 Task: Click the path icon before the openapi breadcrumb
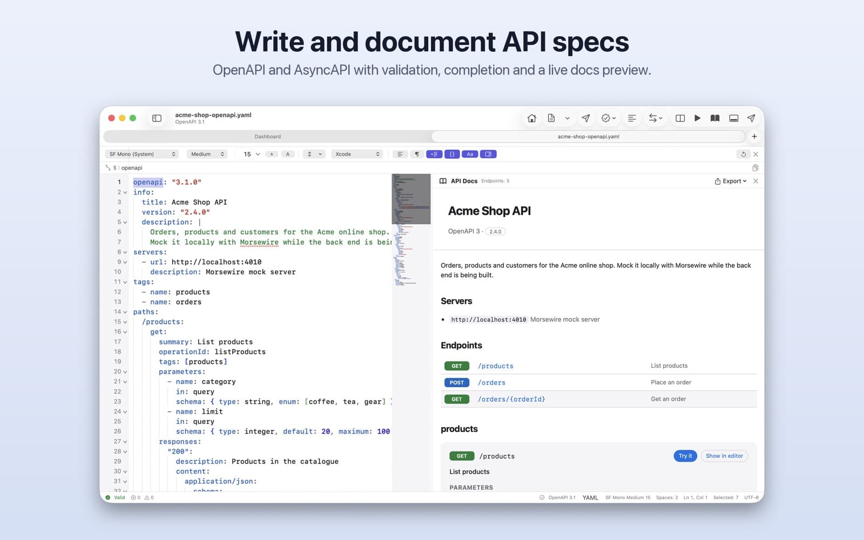point(108,168)
